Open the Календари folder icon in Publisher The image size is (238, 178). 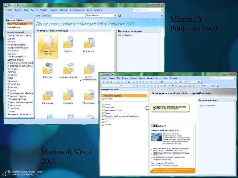tap(48, 95)
